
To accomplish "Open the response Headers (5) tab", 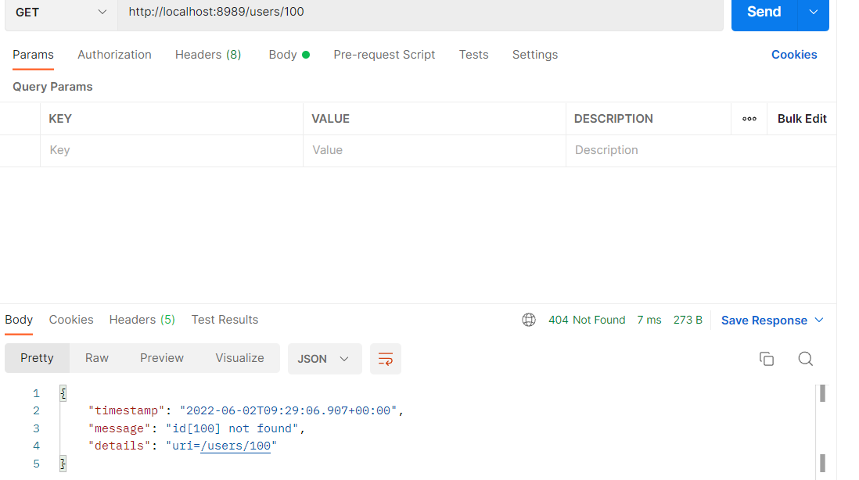I will [142, 320].
